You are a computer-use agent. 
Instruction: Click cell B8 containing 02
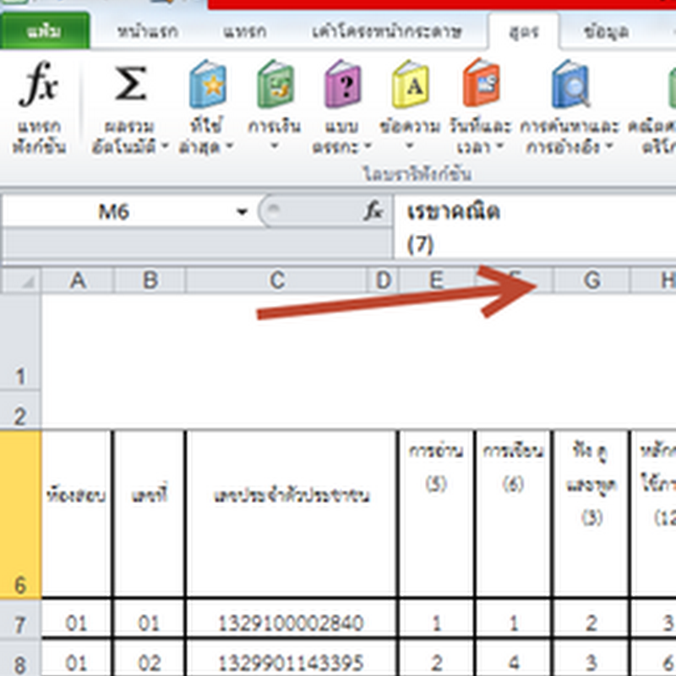(x=150, y=658)
